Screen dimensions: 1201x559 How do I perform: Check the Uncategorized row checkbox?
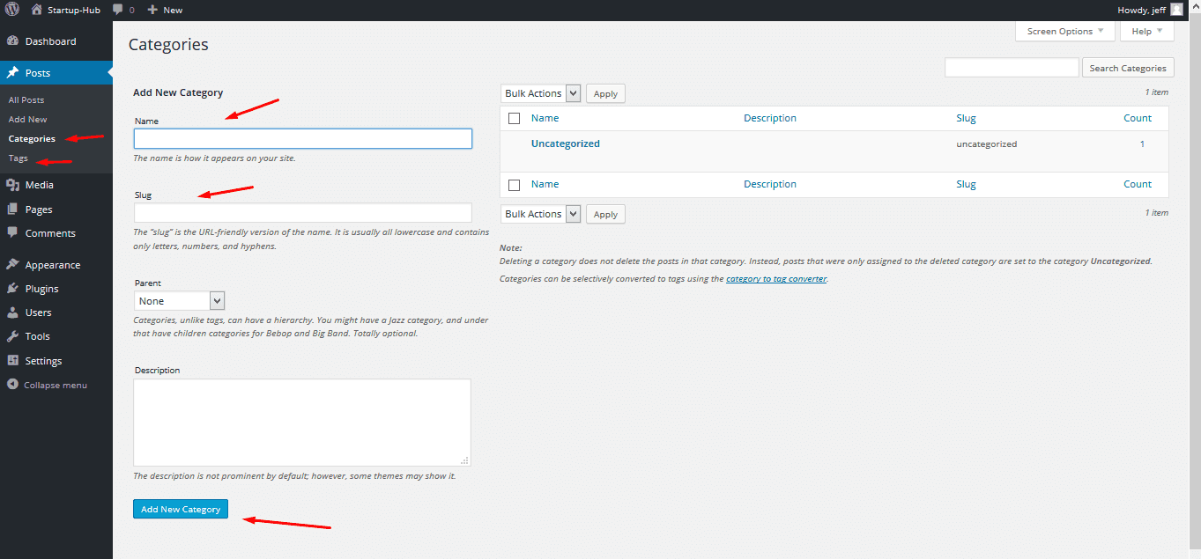pyautogui.click(x=515, y=144)
